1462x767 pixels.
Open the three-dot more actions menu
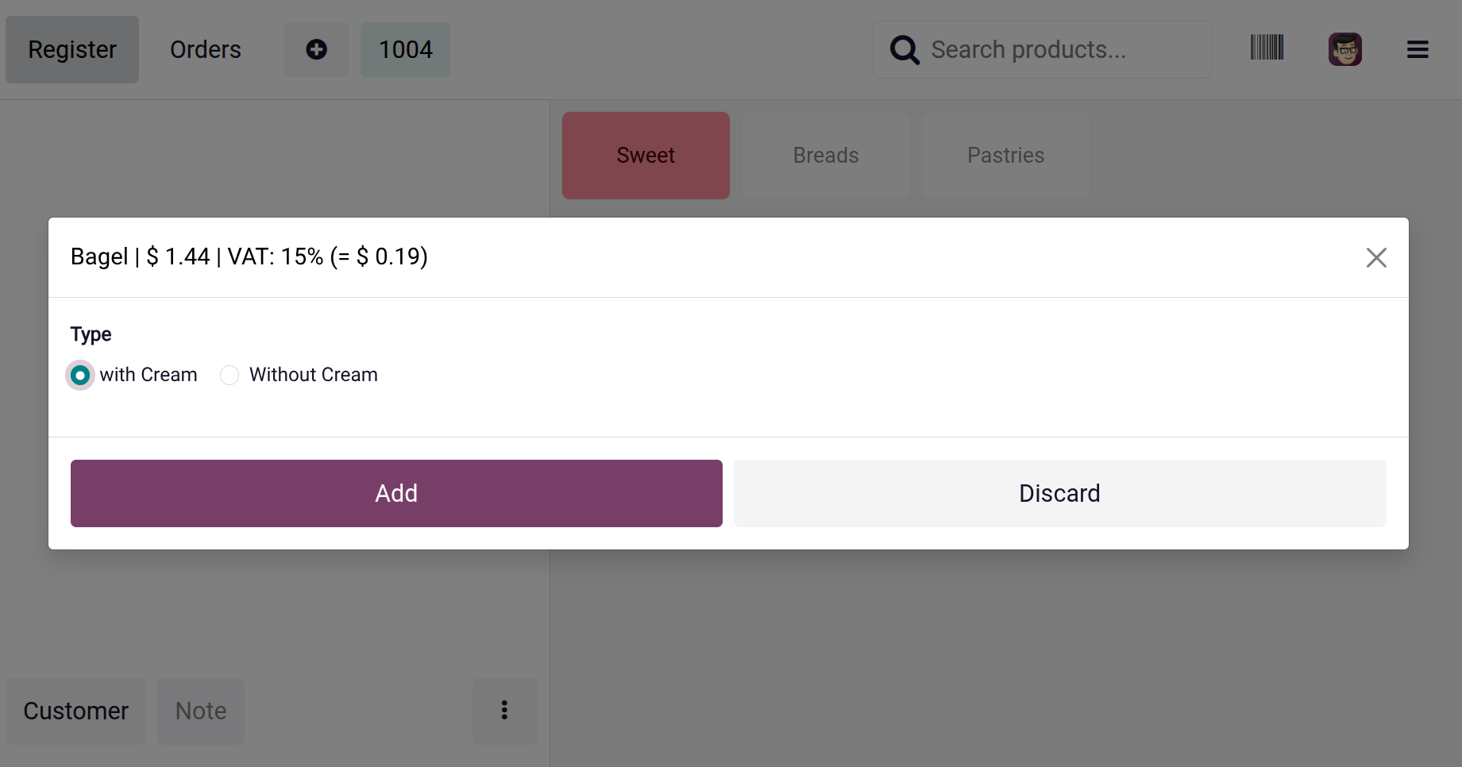[x=504, y=711]
